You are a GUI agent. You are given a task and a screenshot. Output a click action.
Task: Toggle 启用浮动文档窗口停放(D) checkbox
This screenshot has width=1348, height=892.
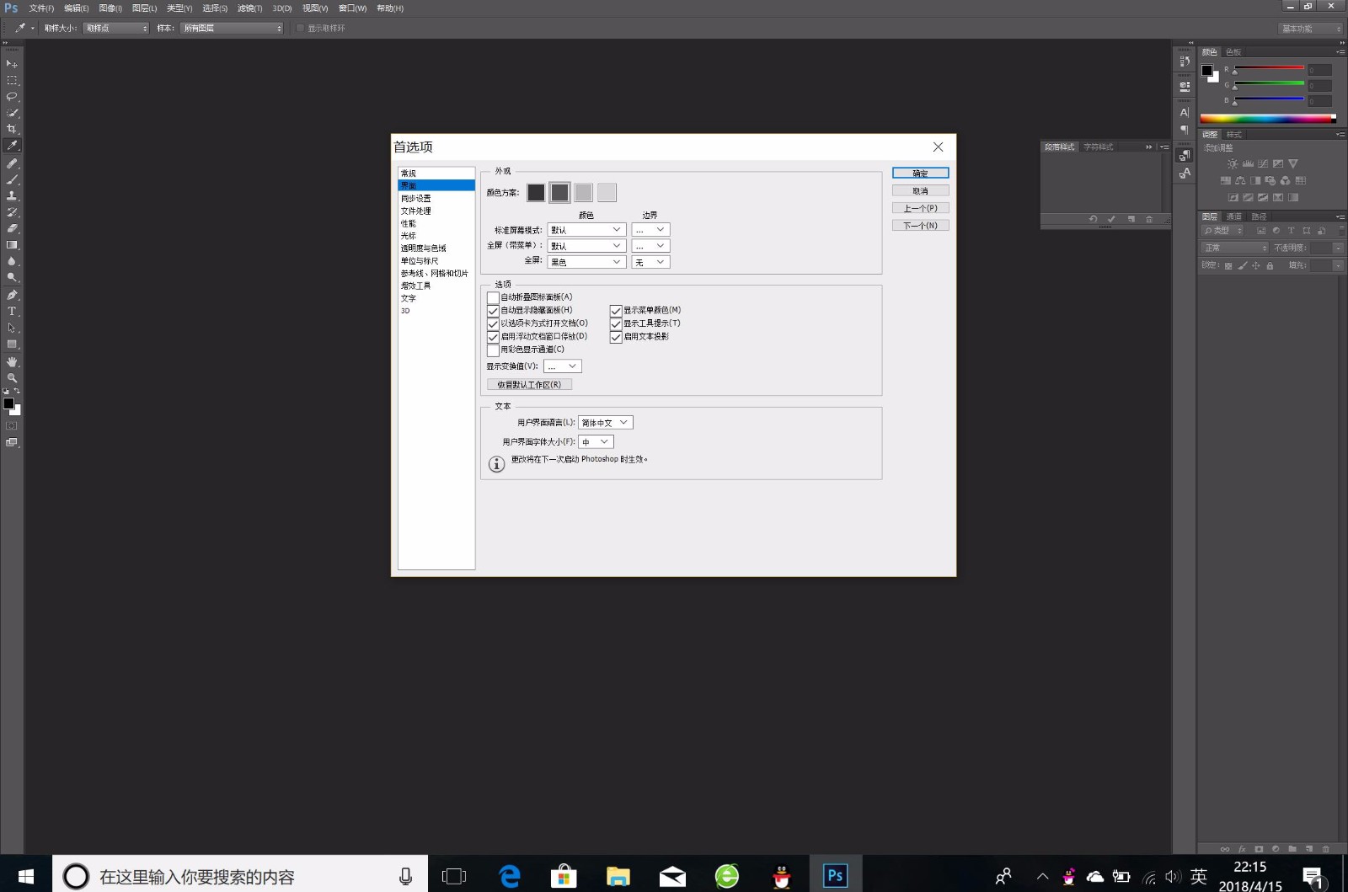[x=493, y=337]
